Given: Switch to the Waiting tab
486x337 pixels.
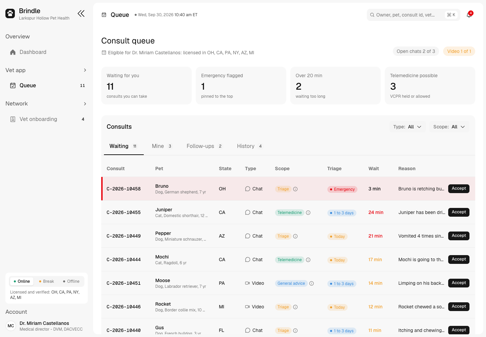Looking at the screenshot, I should click(x=124, y=146).
